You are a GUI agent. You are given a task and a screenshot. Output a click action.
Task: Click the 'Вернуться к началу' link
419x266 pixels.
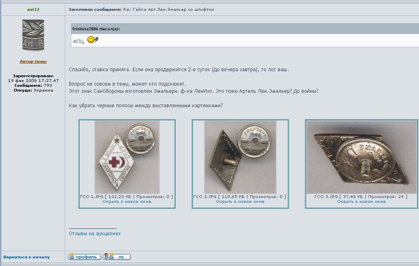point(26,257)
